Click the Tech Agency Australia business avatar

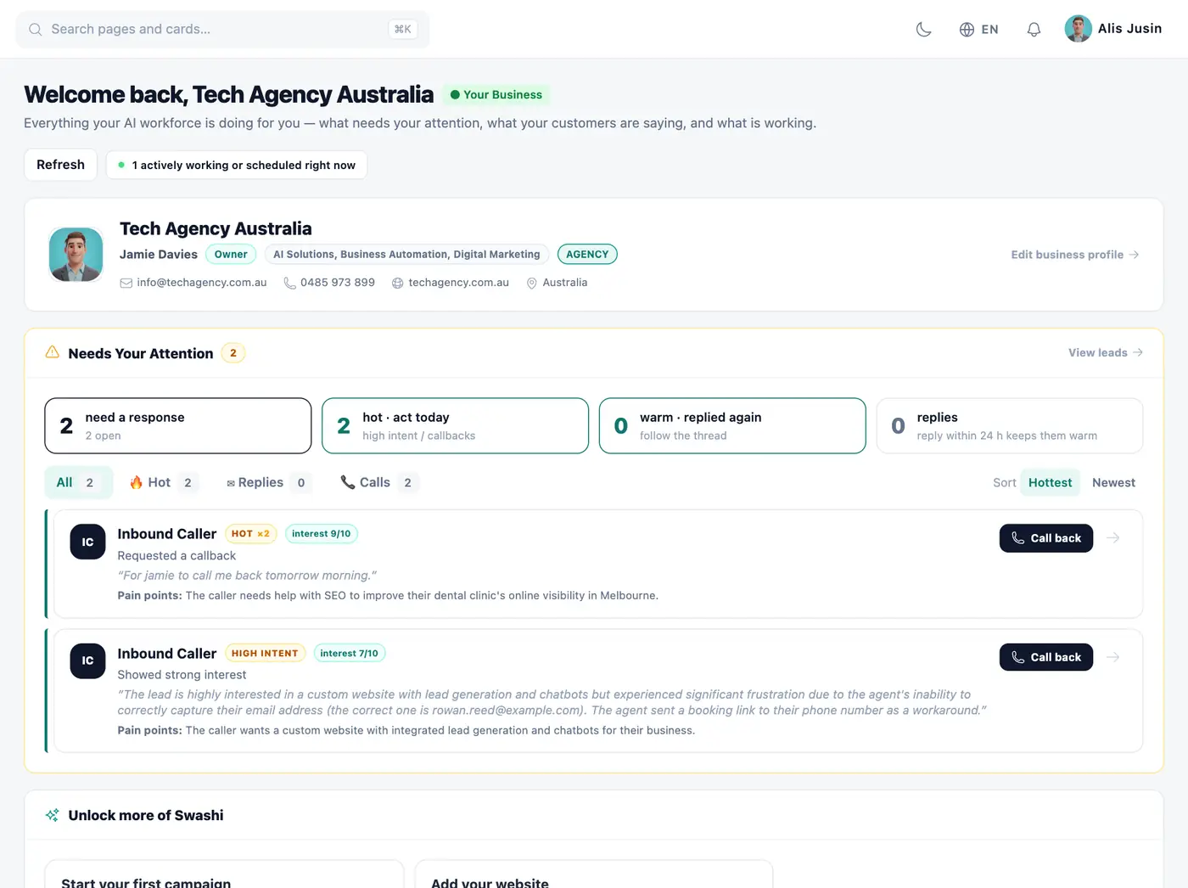(x=76, y=255)
